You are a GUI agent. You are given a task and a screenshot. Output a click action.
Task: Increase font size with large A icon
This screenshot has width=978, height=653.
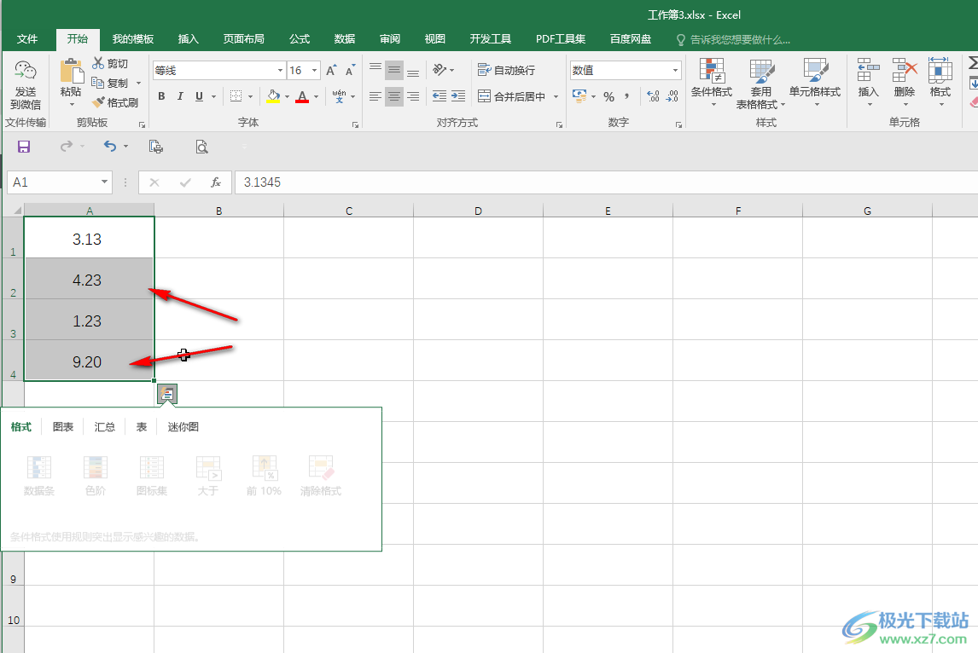pos(331,71)
